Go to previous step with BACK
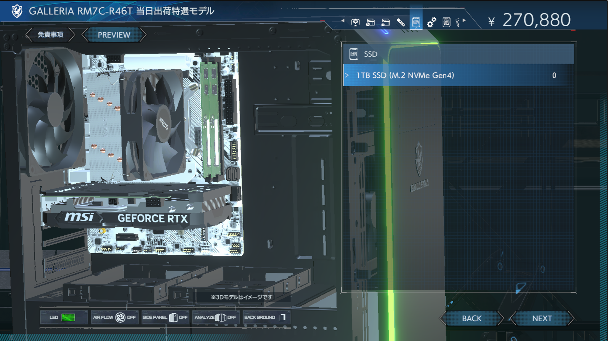Screen dimensions: 608x341 tap(472, 319)
